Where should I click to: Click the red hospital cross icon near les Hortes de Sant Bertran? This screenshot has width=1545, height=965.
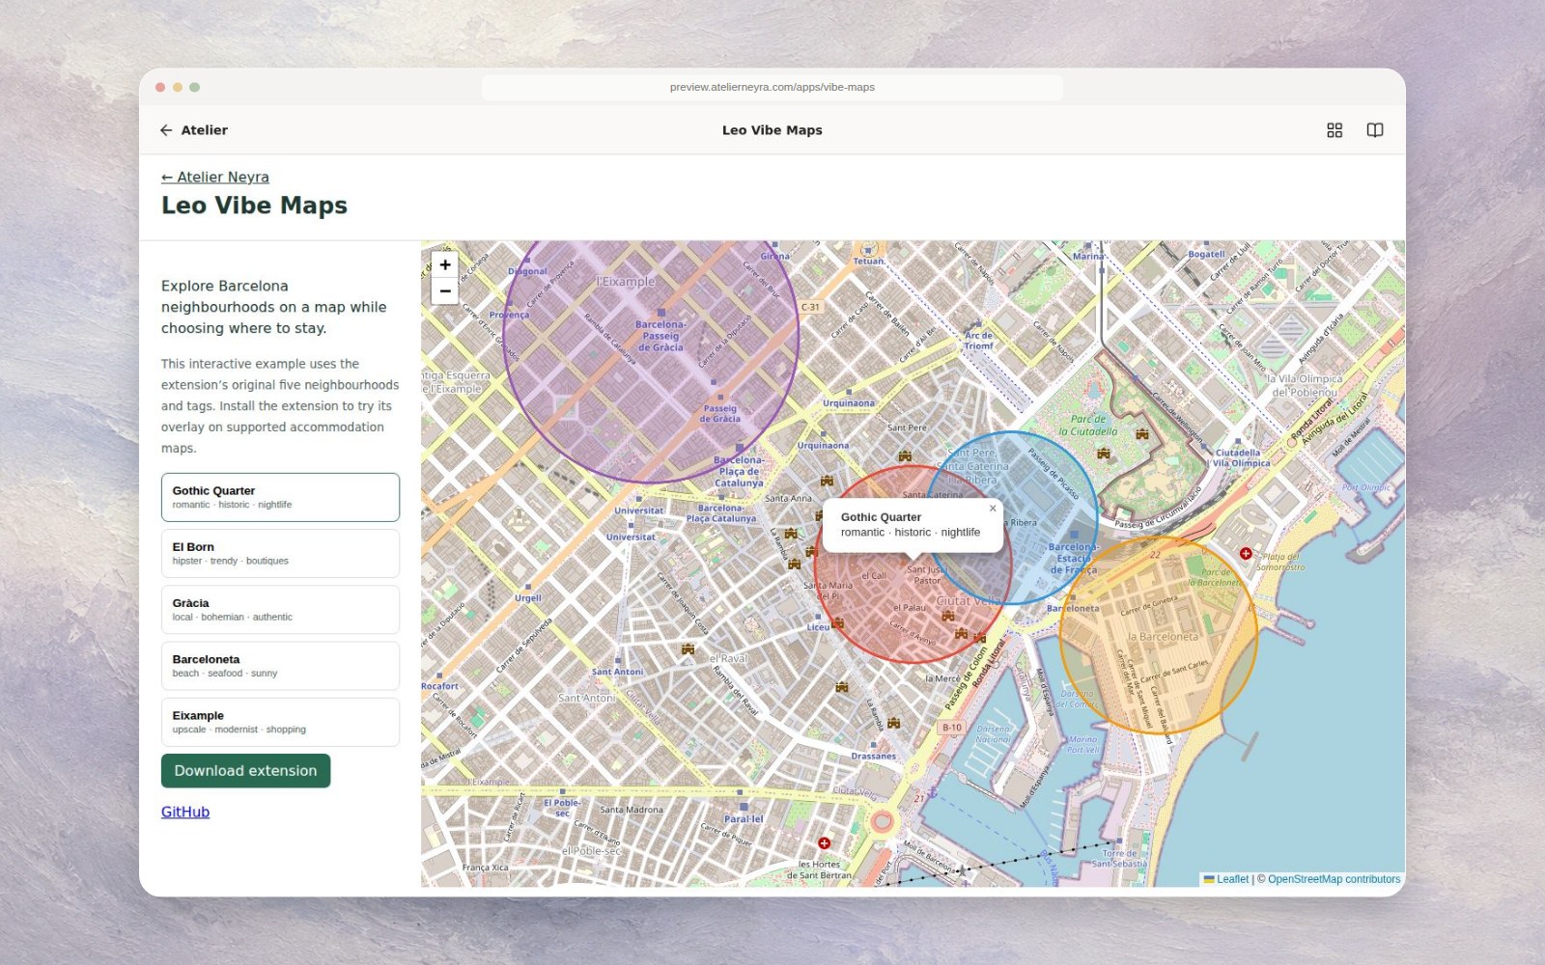coord(824,843)
